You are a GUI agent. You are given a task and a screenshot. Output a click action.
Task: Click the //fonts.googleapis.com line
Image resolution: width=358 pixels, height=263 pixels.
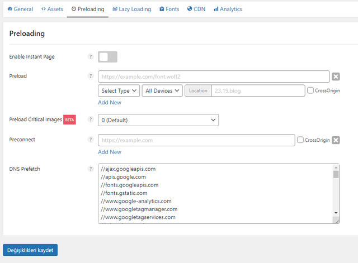(x=129, y=185)
